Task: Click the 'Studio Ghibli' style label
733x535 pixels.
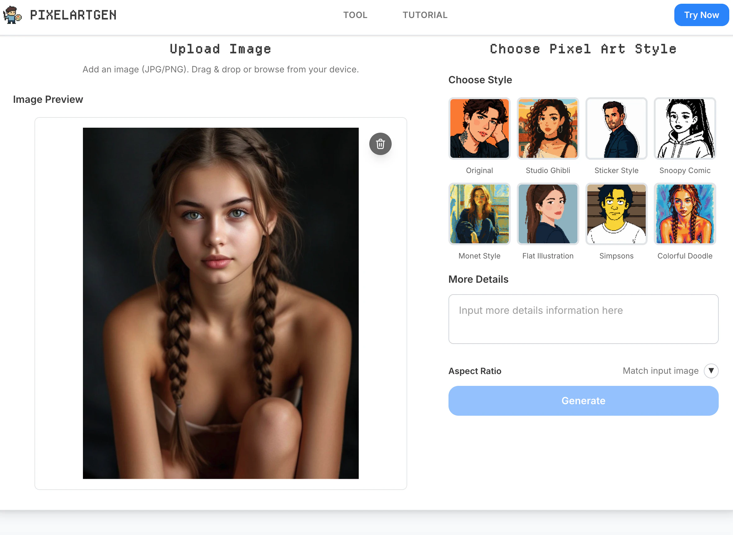Action: pyautogui.click(x=548, y=171)
